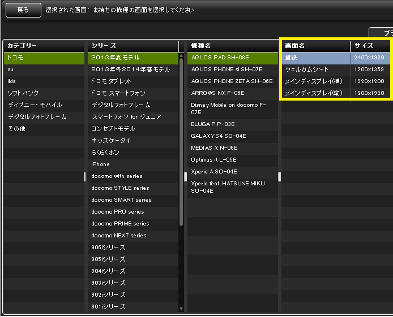The image size is (393, 317).
Task: Click the 画面名 column header
Action: [315, 45]
